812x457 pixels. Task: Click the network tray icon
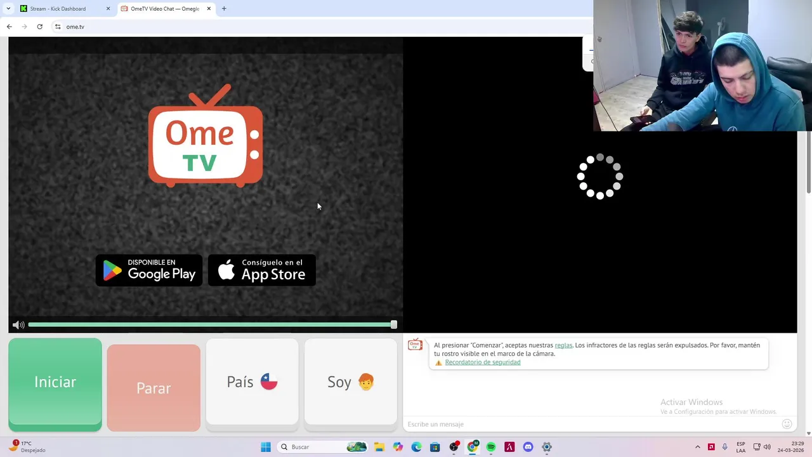pos(757,447)
